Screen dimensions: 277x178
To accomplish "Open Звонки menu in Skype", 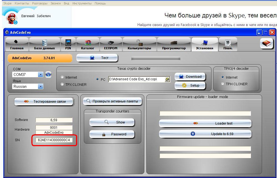I will (x=56, y=3).
